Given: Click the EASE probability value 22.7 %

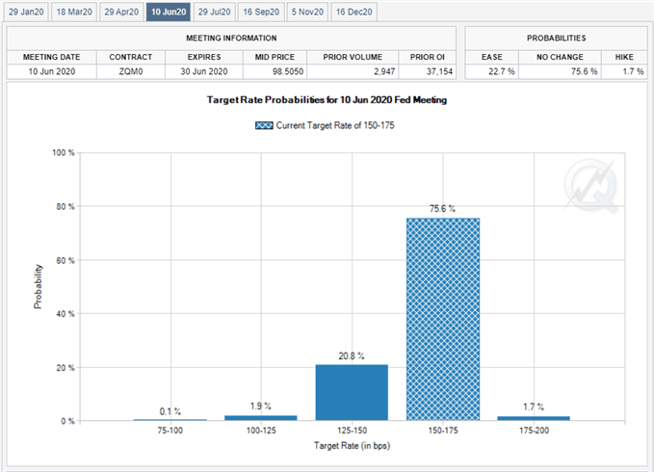Looking at the screenshot, I should pos(502,71).
